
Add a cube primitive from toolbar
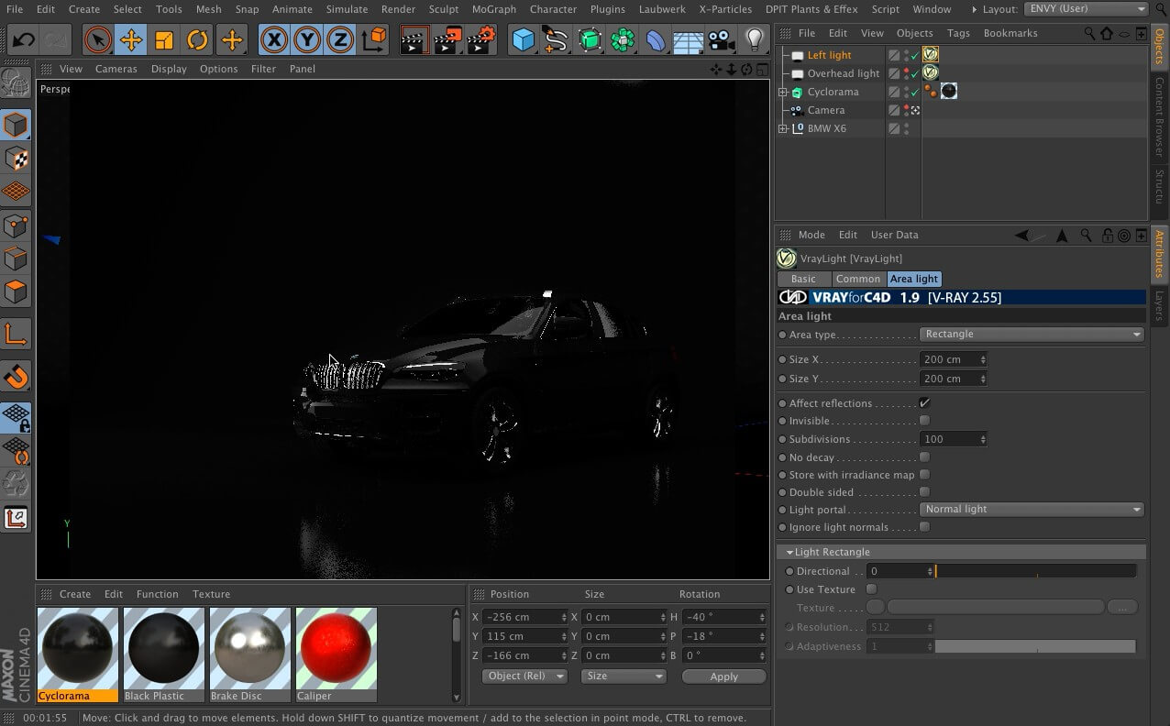tap(523, 40)
